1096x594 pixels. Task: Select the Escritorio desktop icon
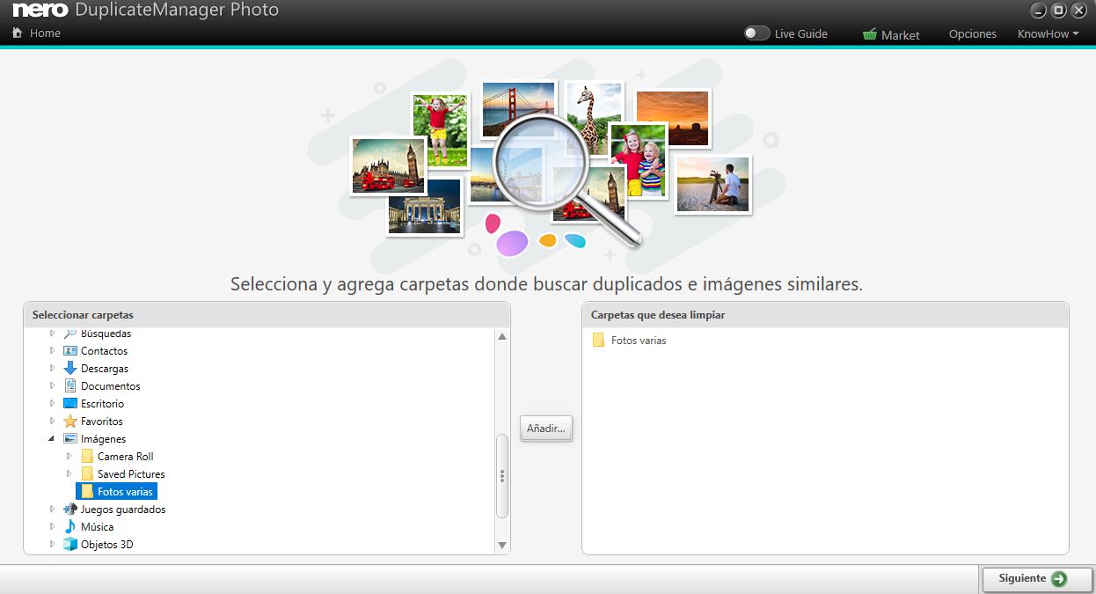[70, 404]
